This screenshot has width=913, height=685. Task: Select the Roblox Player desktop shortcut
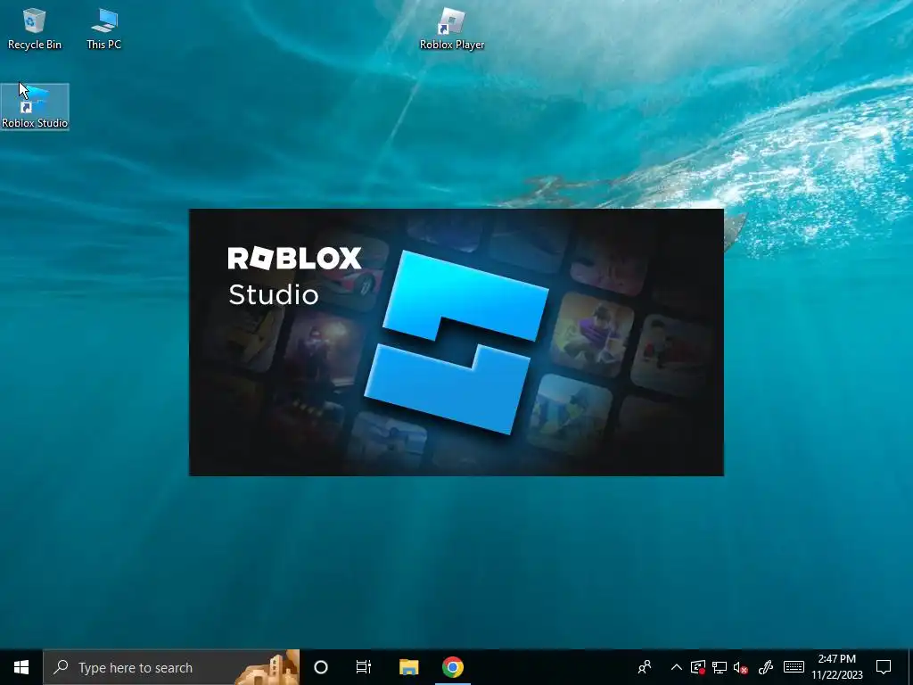(x=452, y=29)
